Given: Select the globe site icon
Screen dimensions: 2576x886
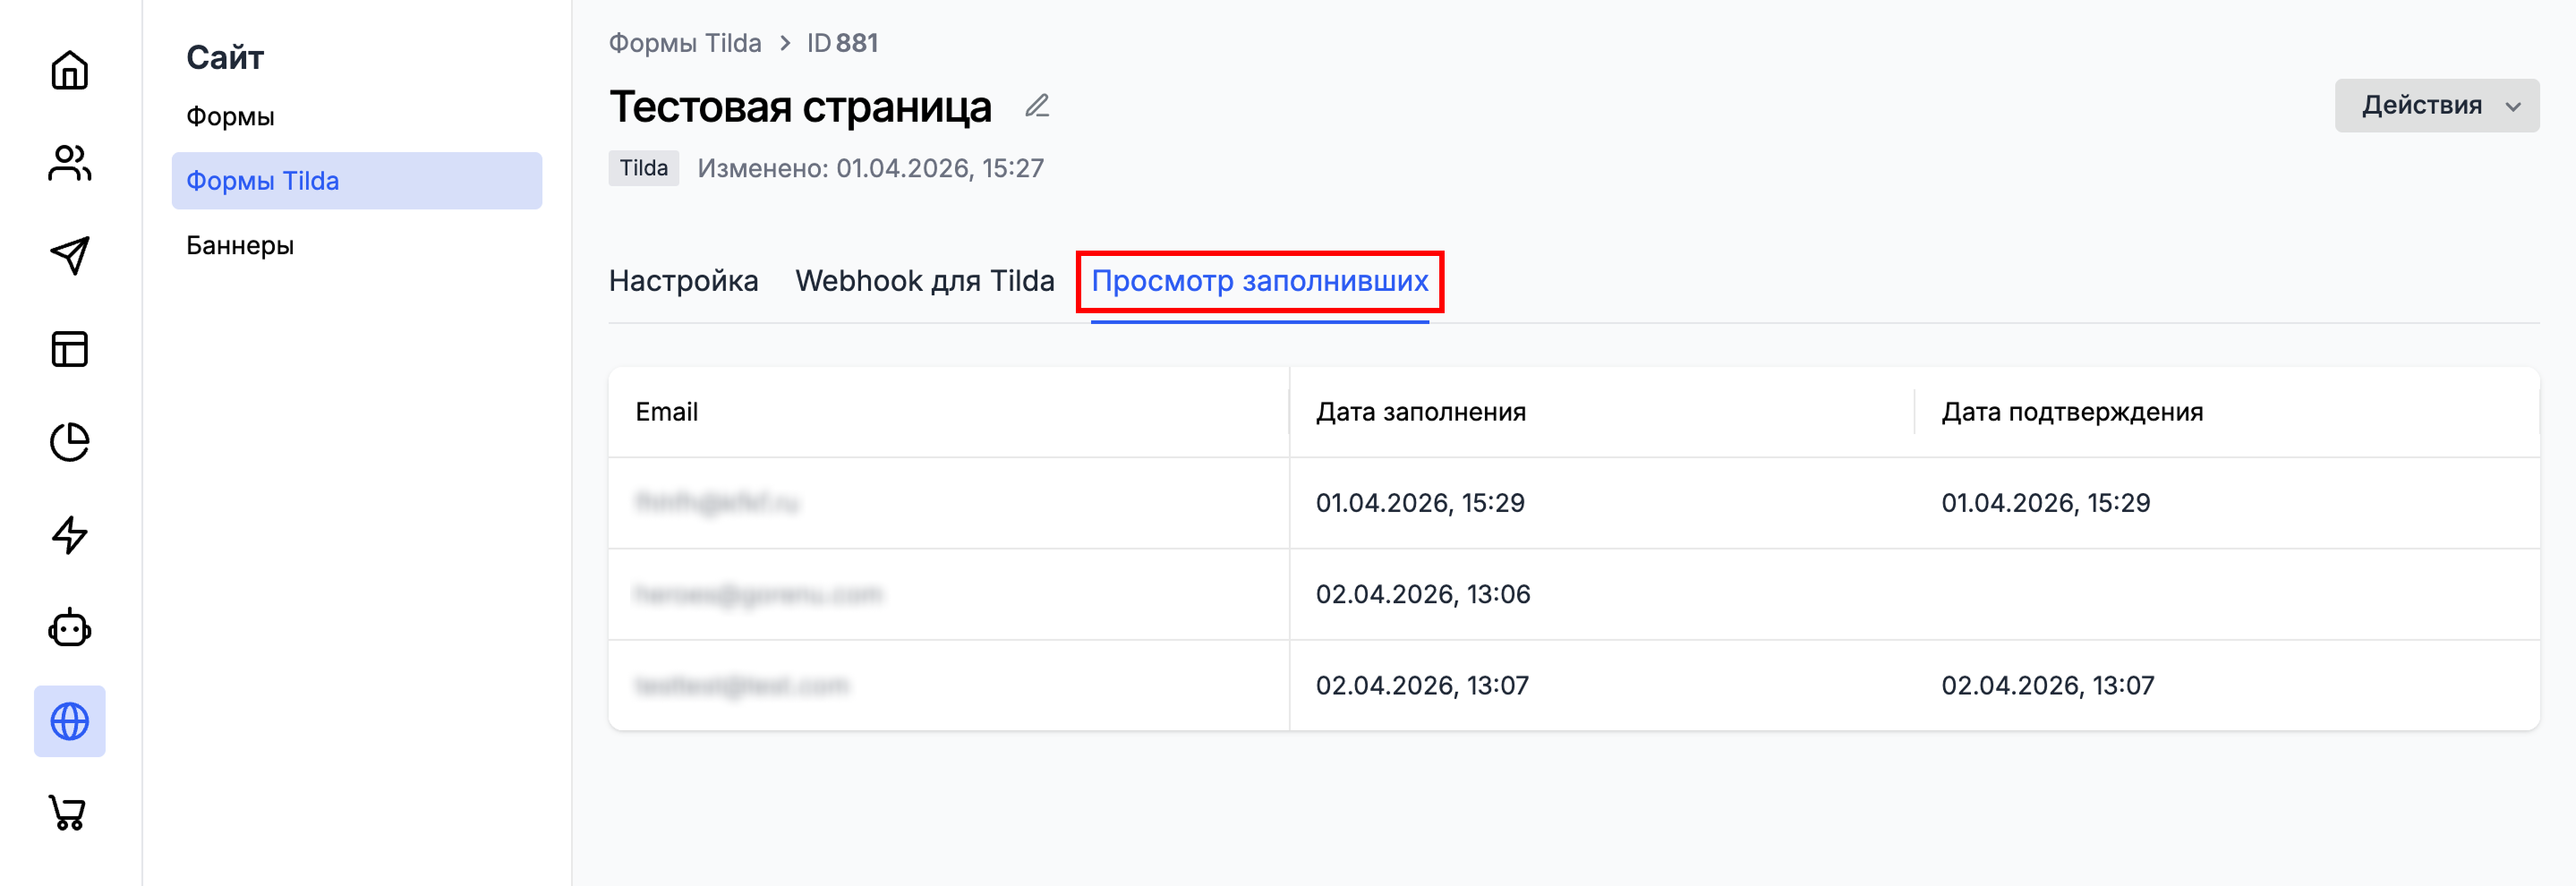Looking at the screenshot, I should 69,721.
